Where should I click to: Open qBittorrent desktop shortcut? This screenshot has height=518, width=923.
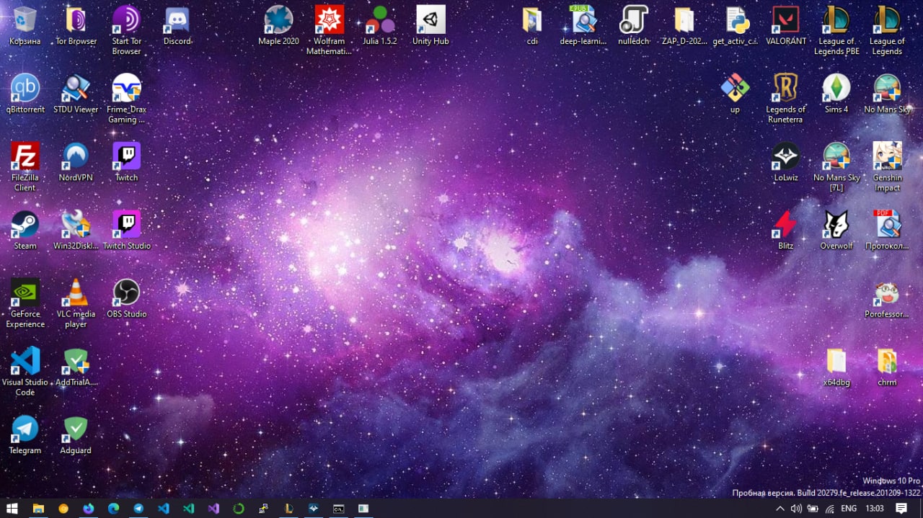[25, 94]
